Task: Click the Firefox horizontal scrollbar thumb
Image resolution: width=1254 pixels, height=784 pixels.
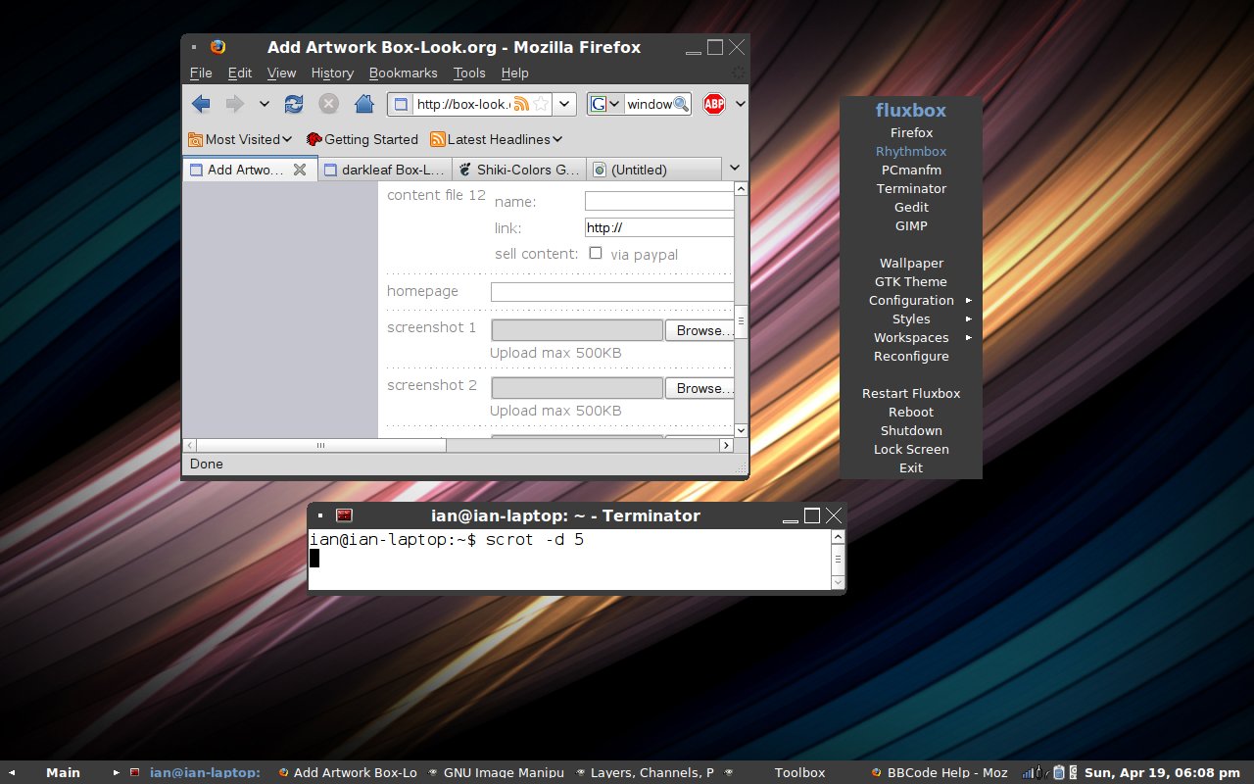Action: tap(320, 445)
